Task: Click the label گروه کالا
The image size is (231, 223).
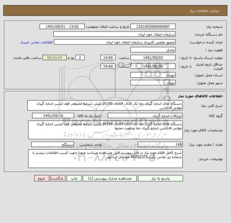Action: coord(215,116)
